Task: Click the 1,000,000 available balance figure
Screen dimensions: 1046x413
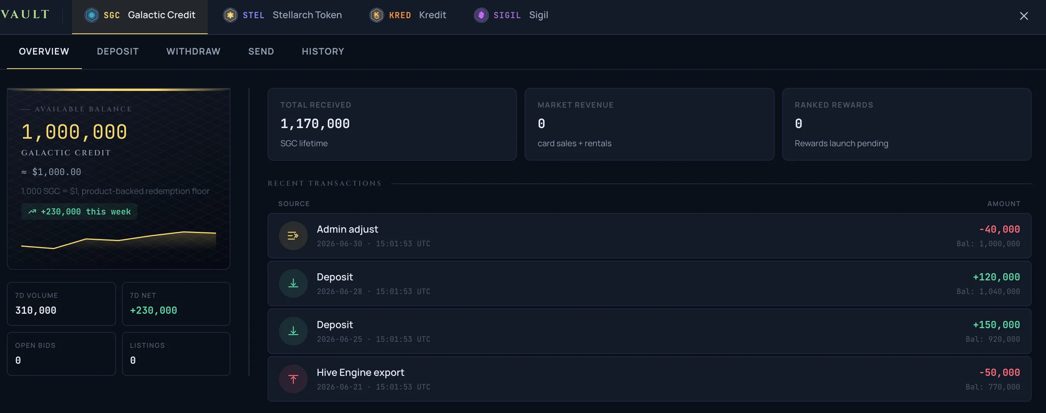Action: (74, 132)
